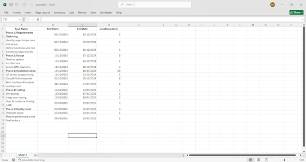
Task: Click the Insert Function fx icon
Action: (x=38, y=19)
